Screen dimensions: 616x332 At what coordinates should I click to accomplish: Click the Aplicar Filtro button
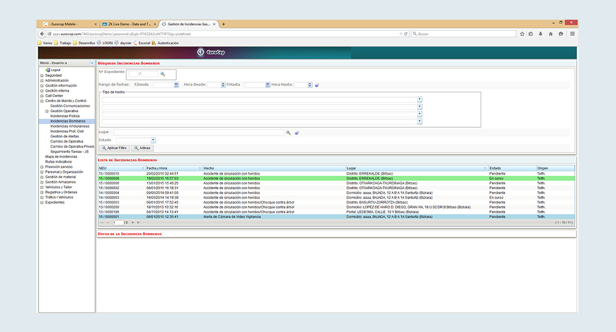[114, 148]
